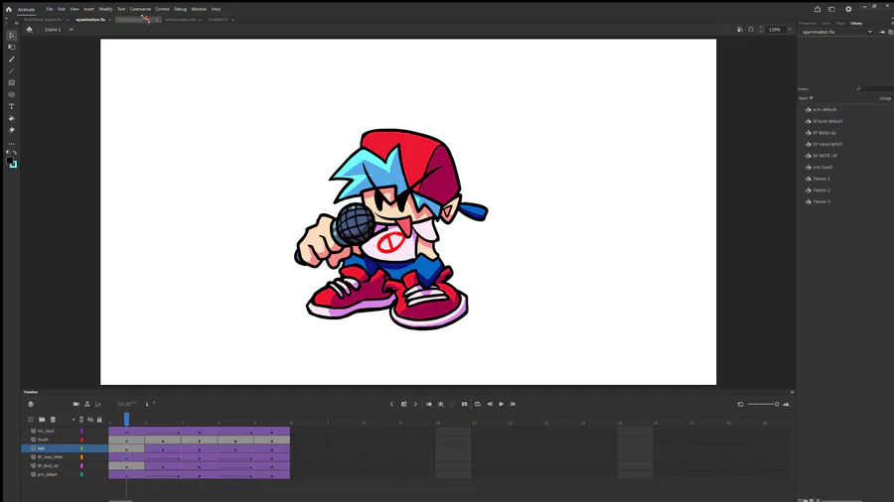Switch to the Properties panel tab
The image size is (894, 502).
(x=808, y=24)
